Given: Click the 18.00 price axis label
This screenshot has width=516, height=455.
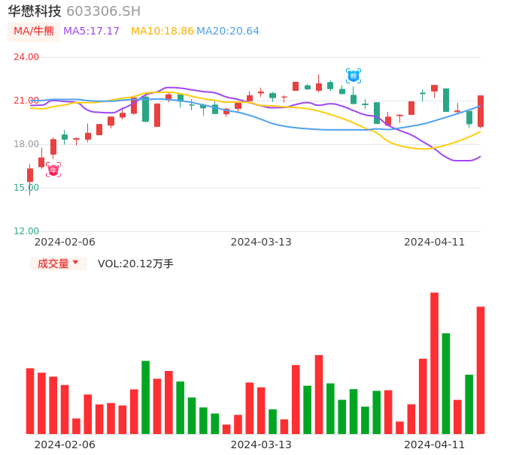Looking at the screenshot, I should [26, 144].
